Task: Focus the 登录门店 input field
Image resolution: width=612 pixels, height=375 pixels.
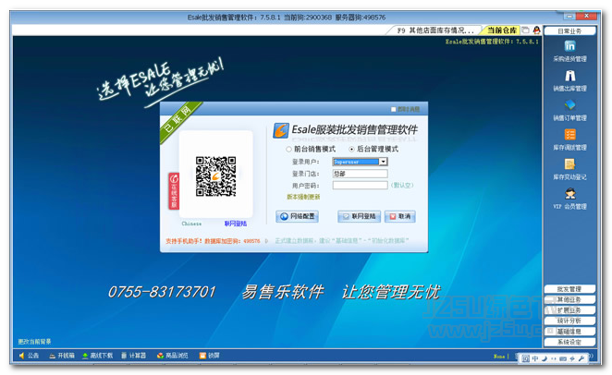Action: click(360, 174)
